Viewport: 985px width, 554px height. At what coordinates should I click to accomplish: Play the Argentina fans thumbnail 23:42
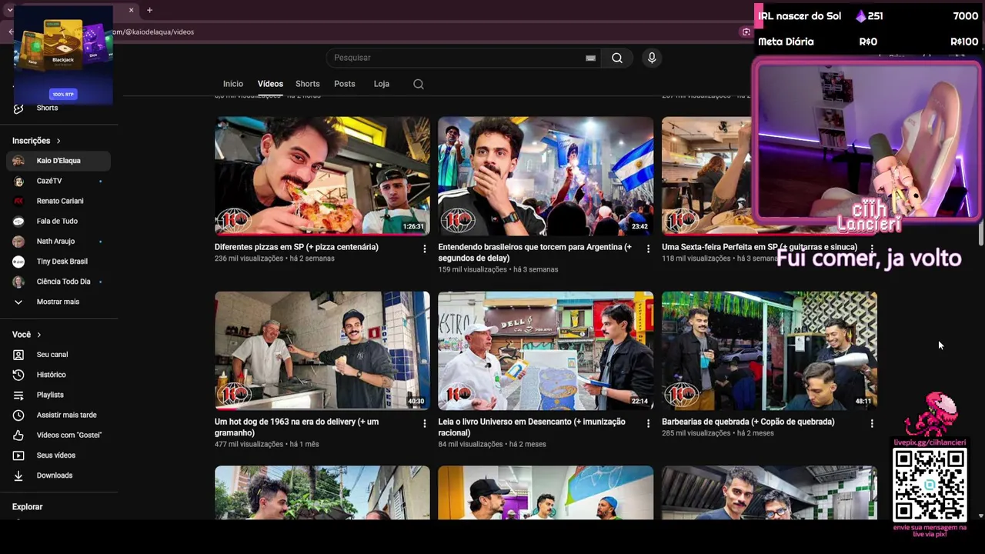tap(546, 175)
